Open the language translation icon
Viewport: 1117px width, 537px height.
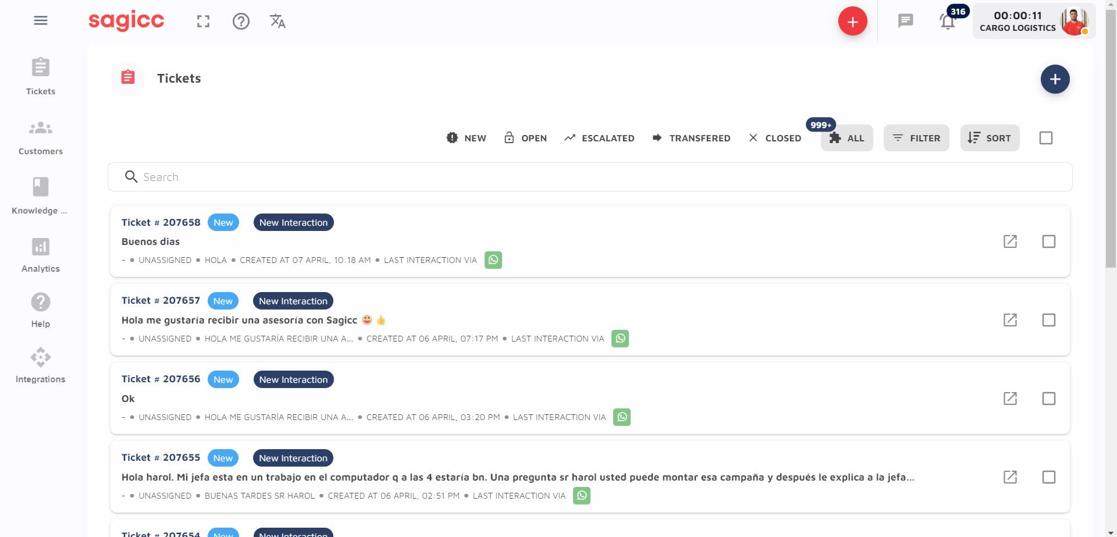tap(278, 22)
